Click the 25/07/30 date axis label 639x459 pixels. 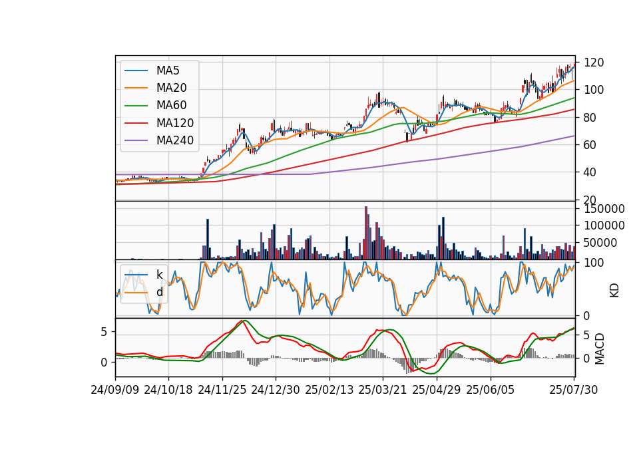573,390
